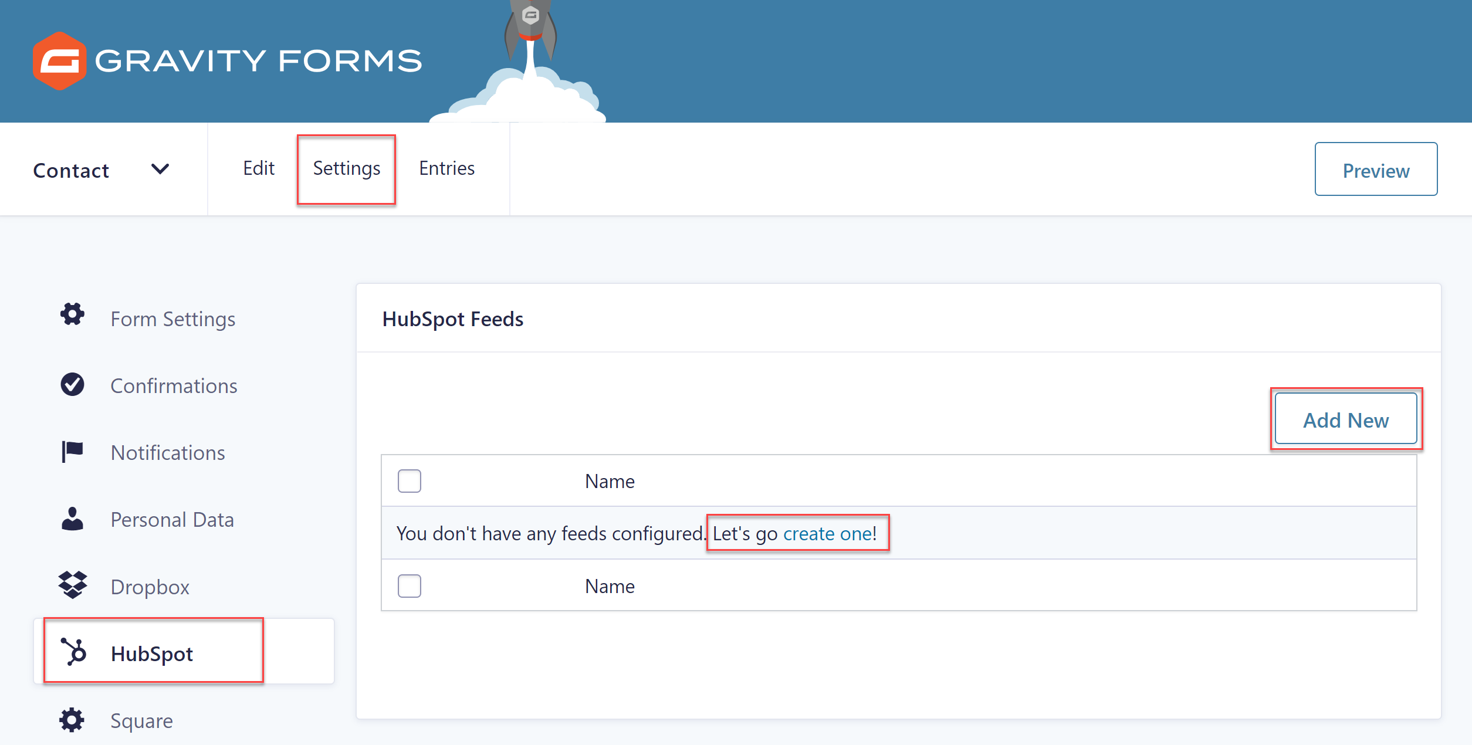The height and width of the screenshot is (745, 1472).
Task: Click the Confirmations checkmark icon
Action: pyautogui.click(x=72, y=384)
